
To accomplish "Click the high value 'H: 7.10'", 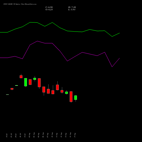I will point(72,7).
